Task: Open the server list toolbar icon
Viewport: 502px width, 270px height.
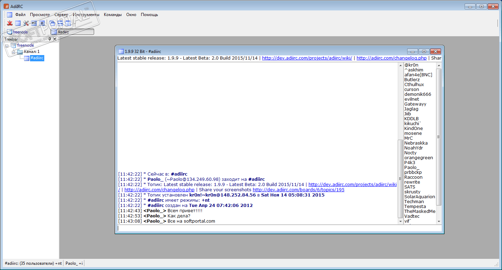Action: [18, 23]
